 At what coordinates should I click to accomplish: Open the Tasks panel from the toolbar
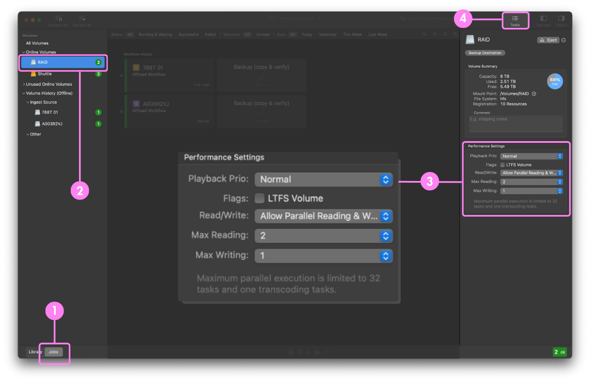pos(515,20)
